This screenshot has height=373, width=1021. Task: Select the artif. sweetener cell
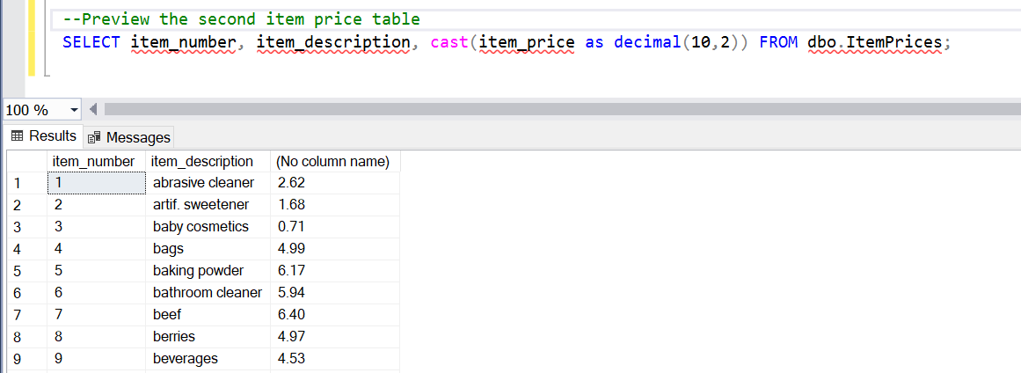pyautogui.click(x=208, y=205)
